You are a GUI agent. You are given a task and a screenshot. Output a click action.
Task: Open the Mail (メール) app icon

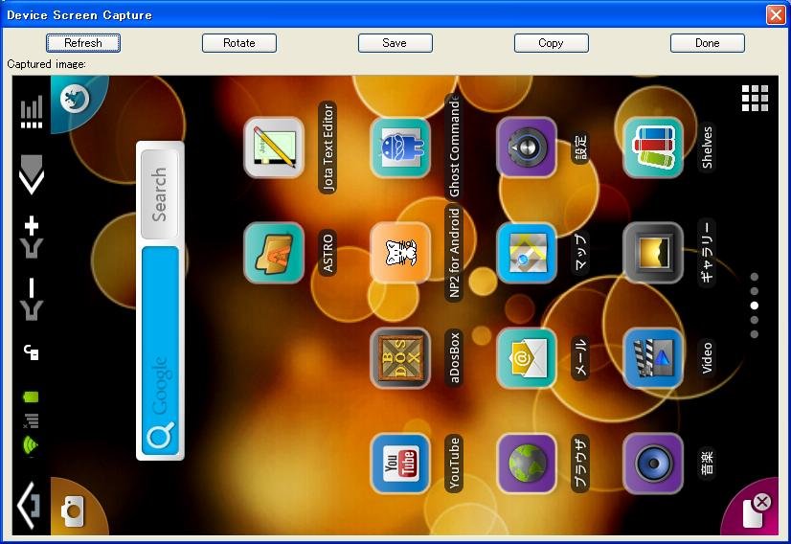[526, 358]
